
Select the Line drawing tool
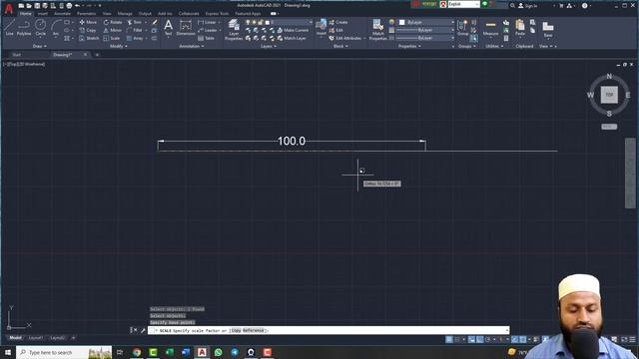[9, 28]
